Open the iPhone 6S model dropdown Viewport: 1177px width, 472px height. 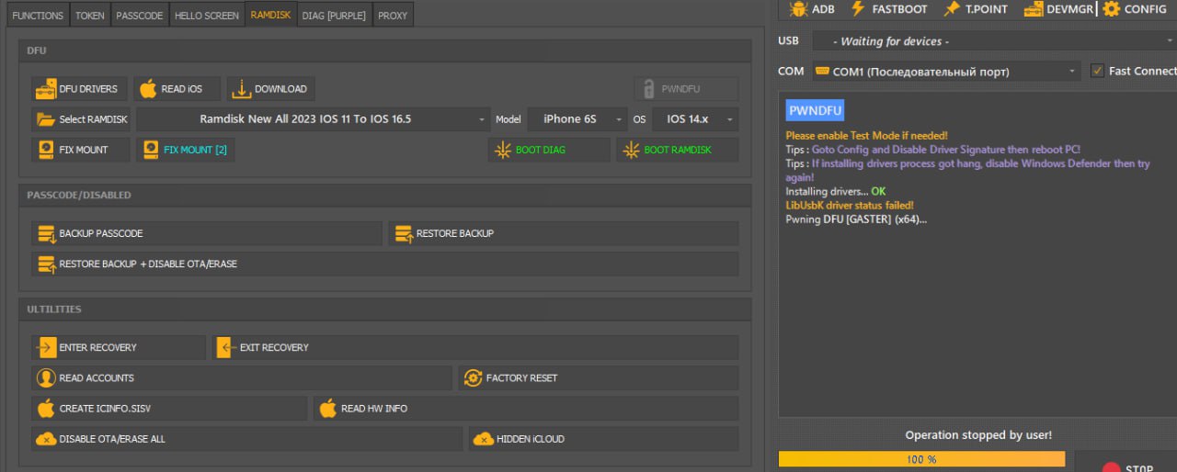(577, 119)
